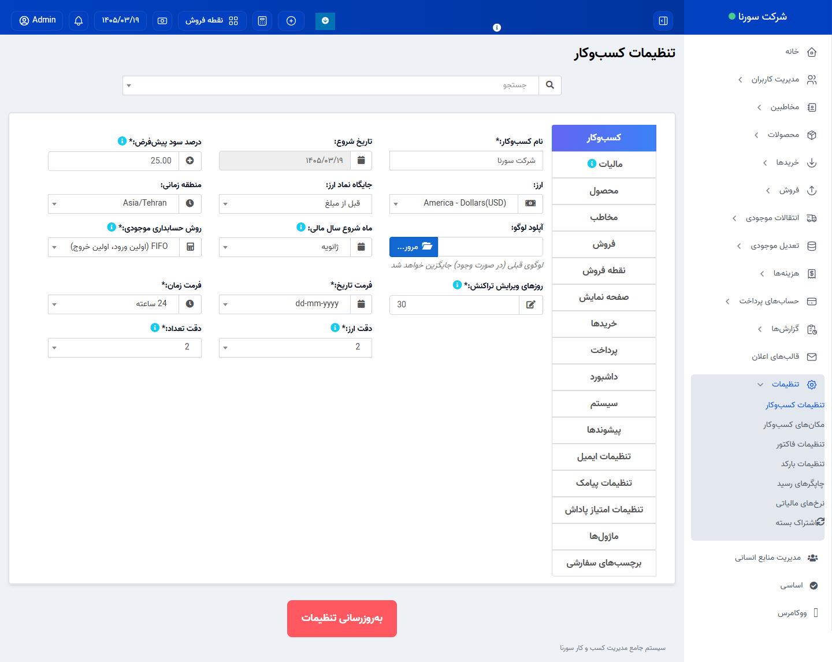Screen dimensions: 832x662
Task: Click the نام کسب‌وکار input field
Action: coord(466,161)
